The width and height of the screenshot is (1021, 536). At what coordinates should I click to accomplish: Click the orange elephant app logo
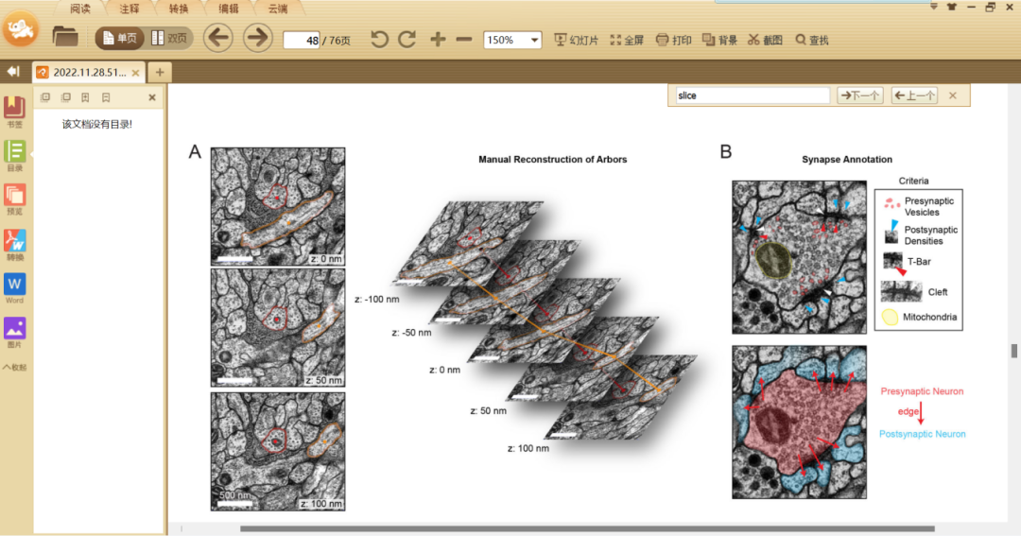(20, 29)
